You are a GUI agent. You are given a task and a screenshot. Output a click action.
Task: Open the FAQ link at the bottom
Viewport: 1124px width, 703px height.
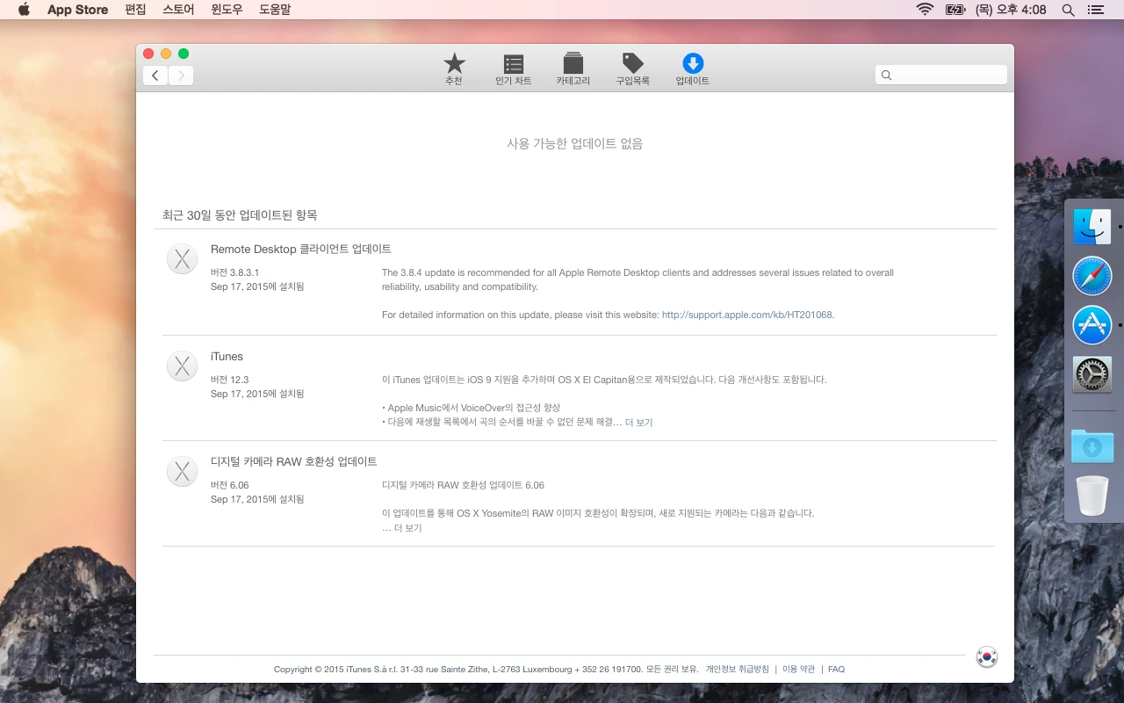[836, 669]
